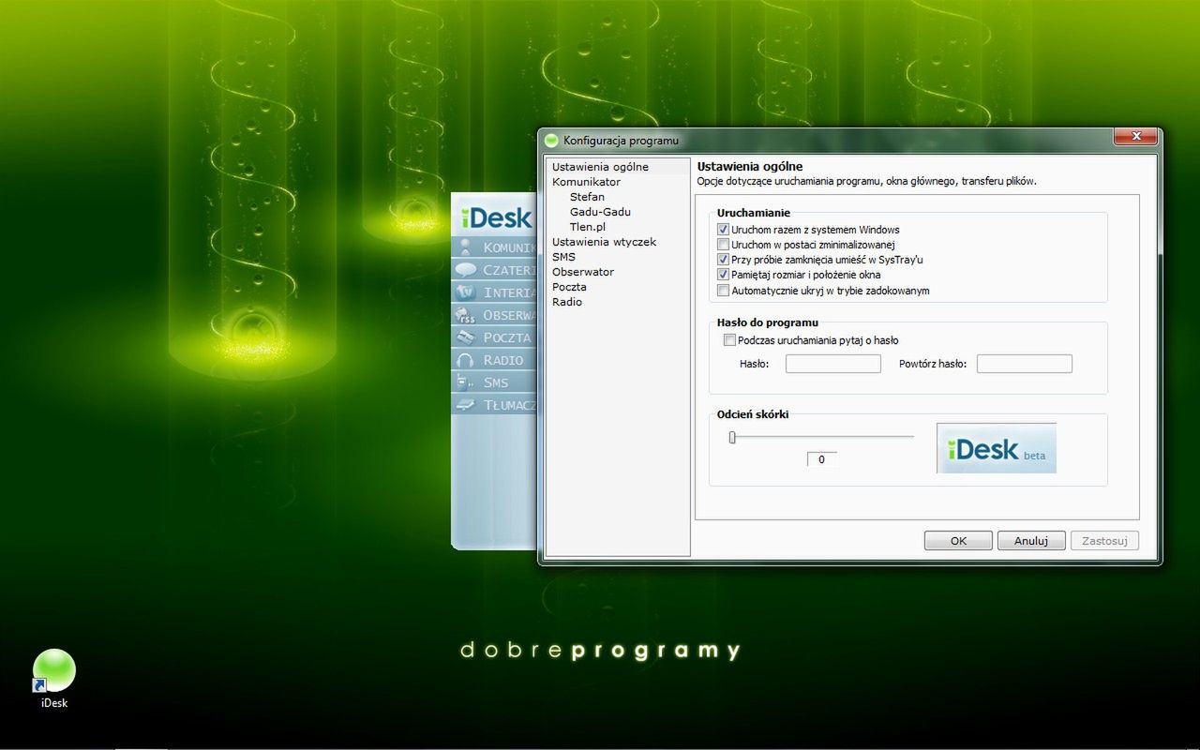Image resolution: width=1200 pixels, height=750 pixels.
Task: Select 'Ustawienia ogólne' in the settings tree
Action: (600, 167)
